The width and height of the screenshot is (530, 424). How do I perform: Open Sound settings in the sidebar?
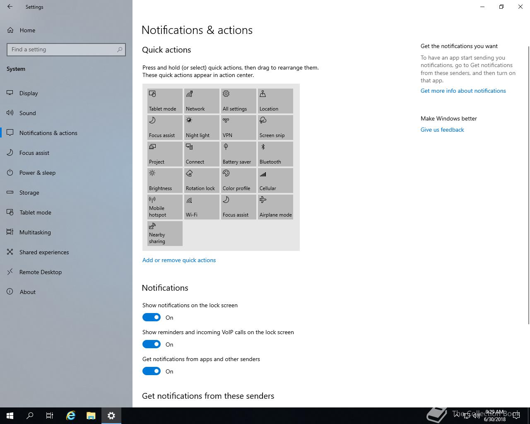tap(66, 113)
